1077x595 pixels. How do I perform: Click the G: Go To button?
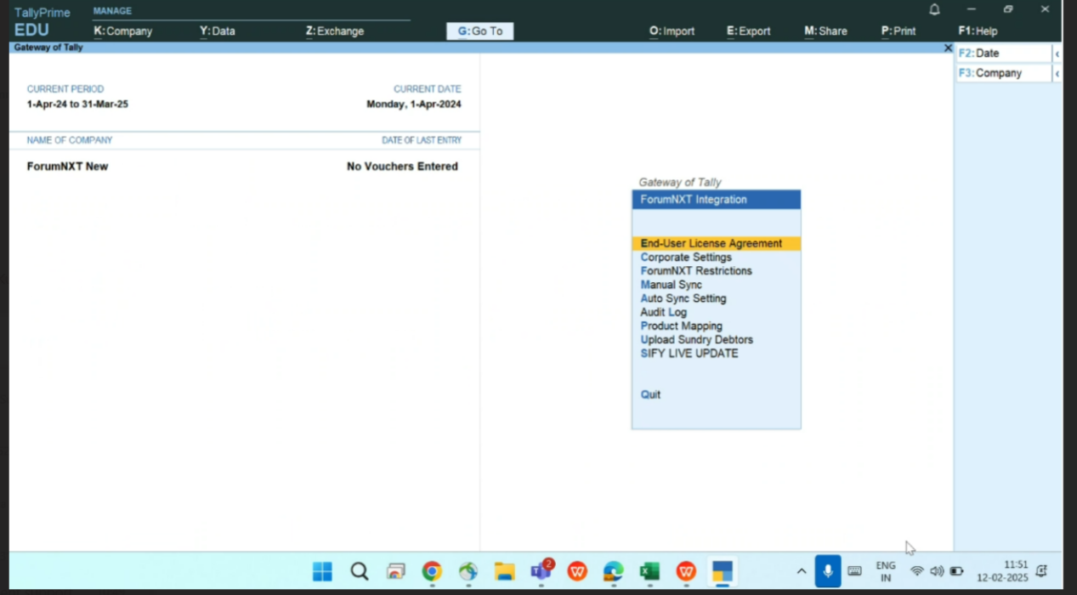point(480,31)
